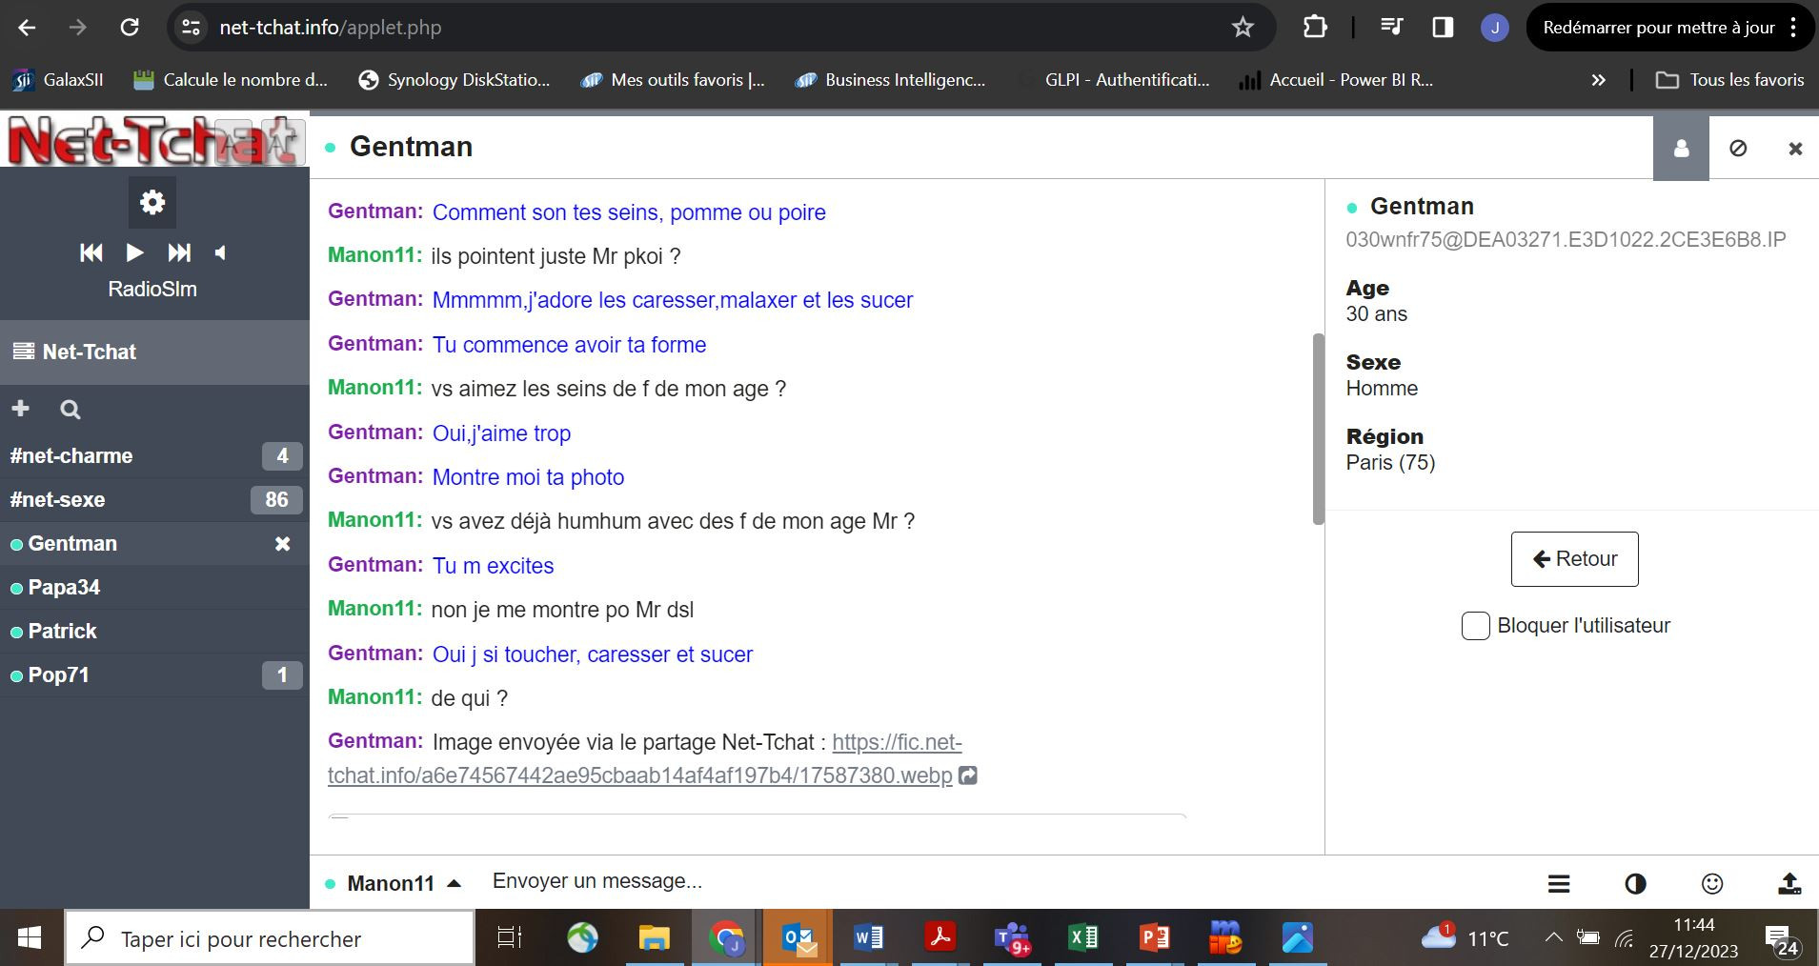Open the Pop71 conversation

154,674
